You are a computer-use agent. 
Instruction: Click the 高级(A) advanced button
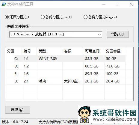pyautogui.click(x=17, y=110)
